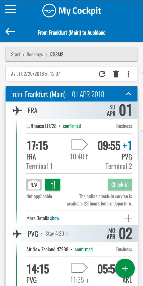Click the My Cockpit logo
143x286 pixels.
pyautogui.click(x=72, y=11)
